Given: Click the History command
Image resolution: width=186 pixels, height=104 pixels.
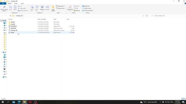Looking at the screenshot, I should pos(77,10).
